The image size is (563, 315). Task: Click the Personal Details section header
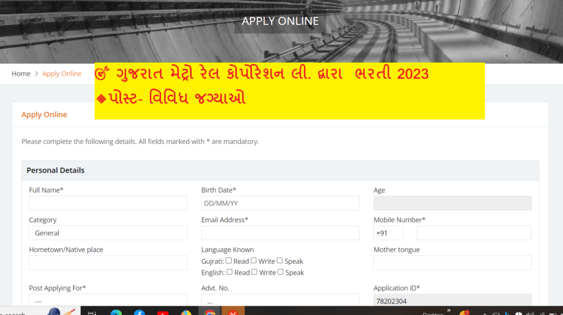tap(280, 170)
